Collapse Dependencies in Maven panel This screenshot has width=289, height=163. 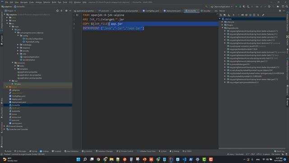(222, 28)
